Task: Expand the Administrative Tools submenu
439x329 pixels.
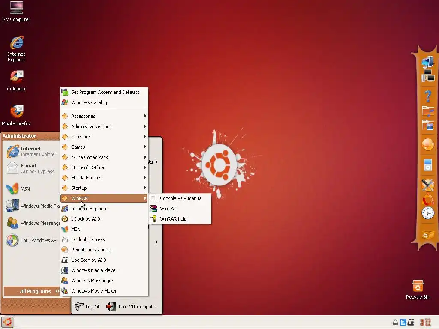Action: click(104, 126)
